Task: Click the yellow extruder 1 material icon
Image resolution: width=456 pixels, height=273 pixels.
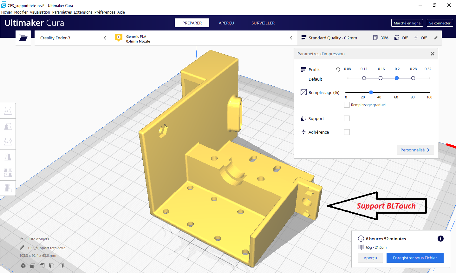Action: click(x=118, y=38)
